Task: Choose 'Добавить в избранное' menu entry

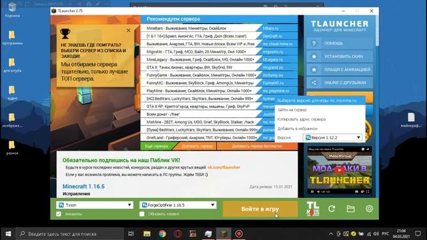Action: pyautogui.click(x=298, y=129)
